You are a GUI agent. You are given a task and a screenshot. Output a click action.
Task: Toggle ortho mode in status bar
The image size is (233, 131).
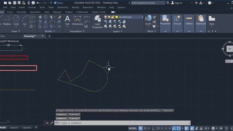point(153,128)
